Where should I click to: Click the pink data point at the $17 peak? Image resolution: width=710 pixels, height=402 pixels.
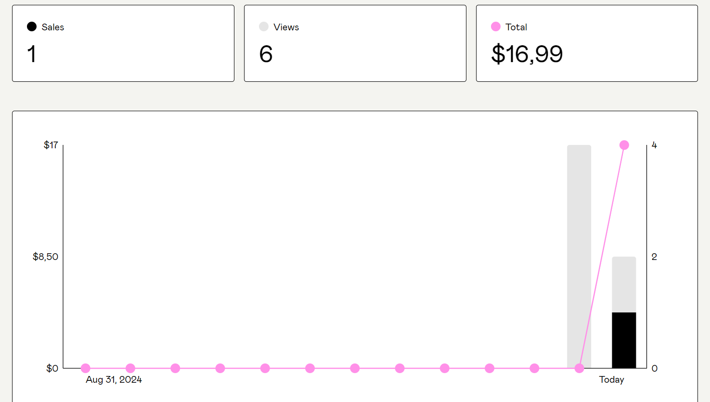pyautogui.click(x=624, y=145)
